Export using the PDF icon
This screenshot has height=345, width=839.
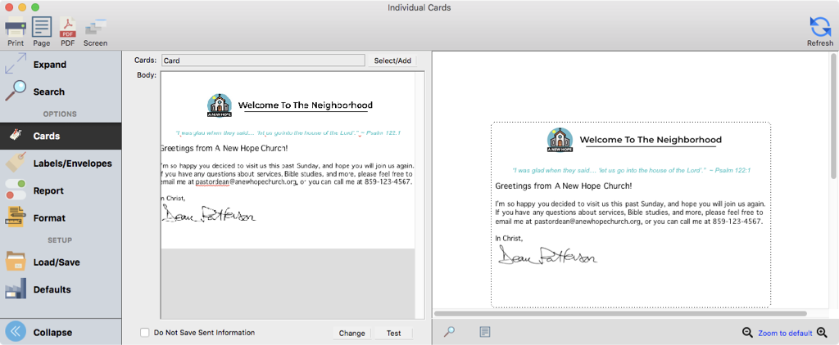point(68,31)
